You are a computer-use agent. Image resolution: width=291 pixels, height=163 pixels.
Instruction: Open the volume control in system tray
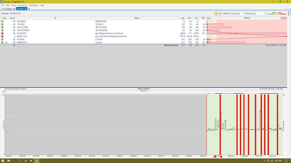[x=272, y=161]
